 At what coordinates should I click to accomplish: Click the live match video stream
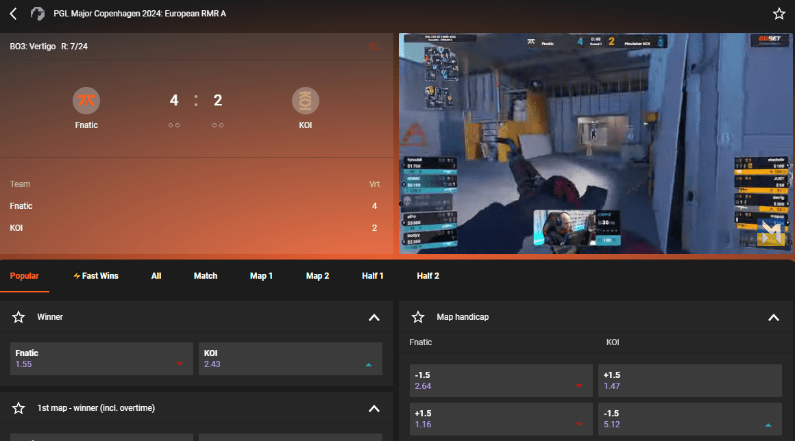tap(595, 143)
